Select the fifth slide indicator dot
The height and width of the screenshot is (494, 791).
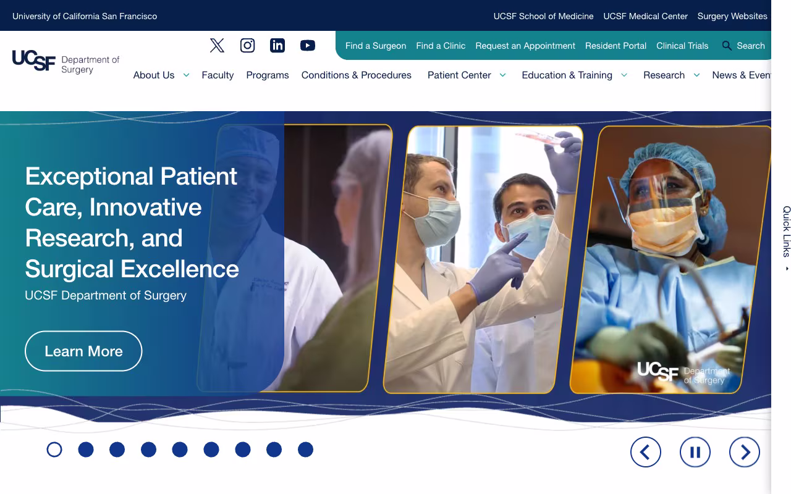pyautogui.click(x=180, y=450)
